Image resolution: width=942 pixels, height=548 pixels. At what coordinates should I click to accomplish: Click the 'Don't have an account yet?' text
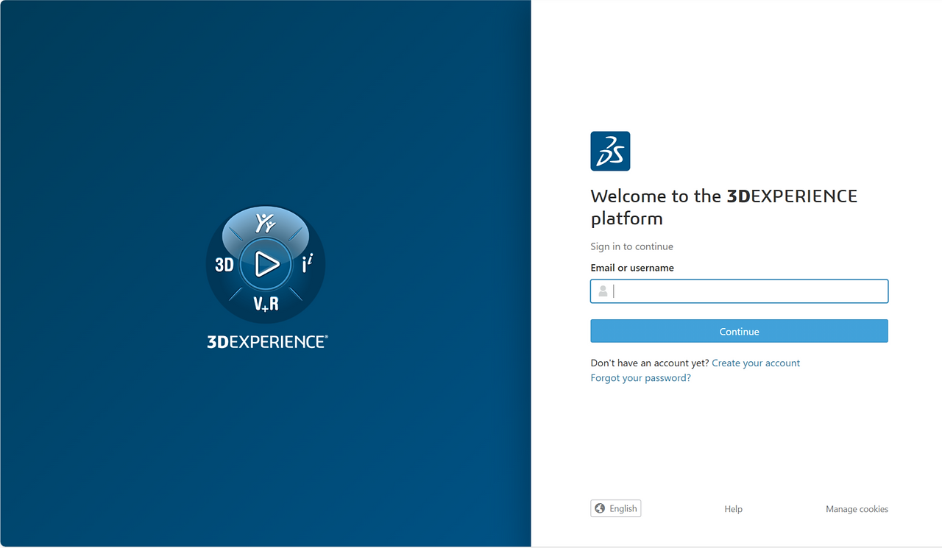[650, 363]
